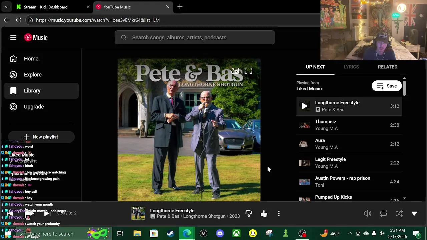This screenshot has width=427, height=240.
Task: Select Pumped Up Kicks in the queue
Action: point(349,196)
